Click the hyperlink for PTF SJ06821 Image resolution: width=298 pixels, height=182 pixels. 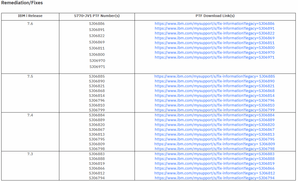214,86
